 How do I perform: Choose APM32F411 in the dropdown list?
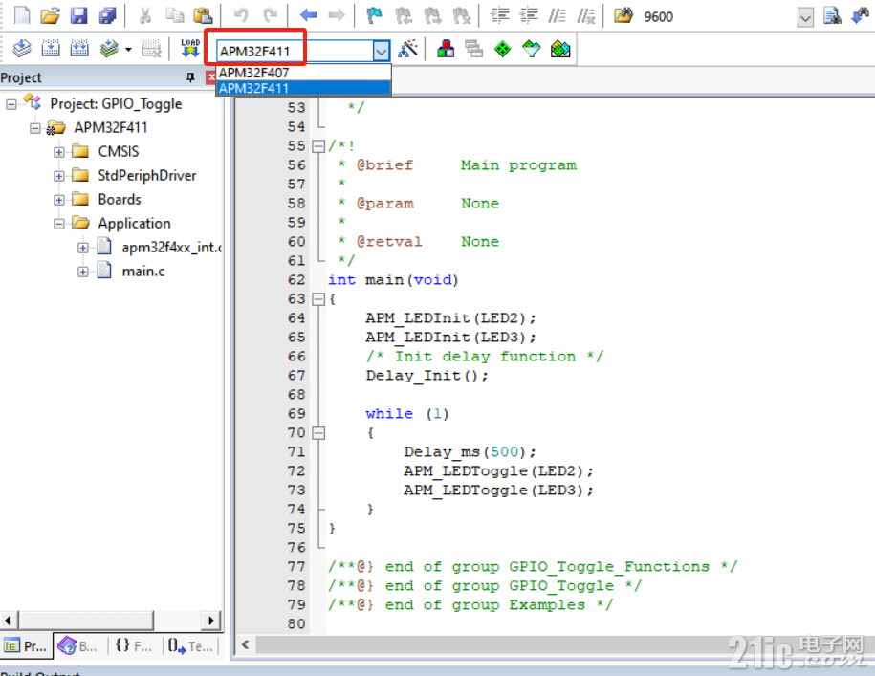[303, 88]
